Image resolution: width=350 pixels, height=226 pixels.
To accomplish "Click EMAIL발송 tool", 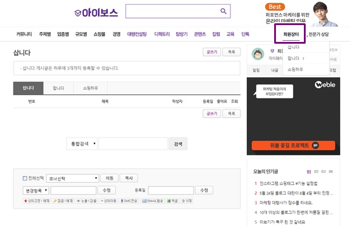I will coord(153,201).
